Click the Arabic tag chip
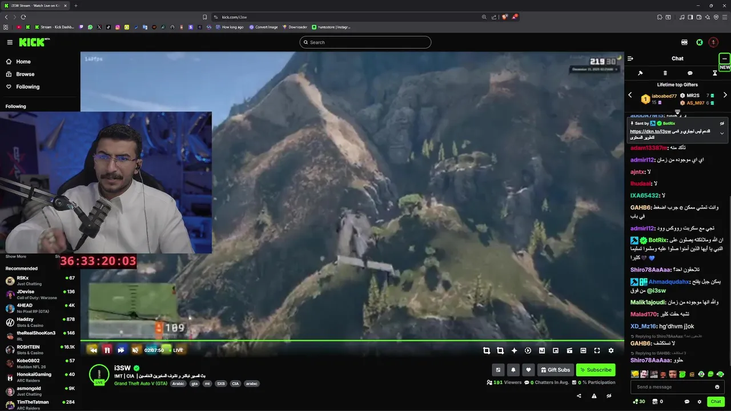This screenshot has width=731, height=411. coord(179,384)
